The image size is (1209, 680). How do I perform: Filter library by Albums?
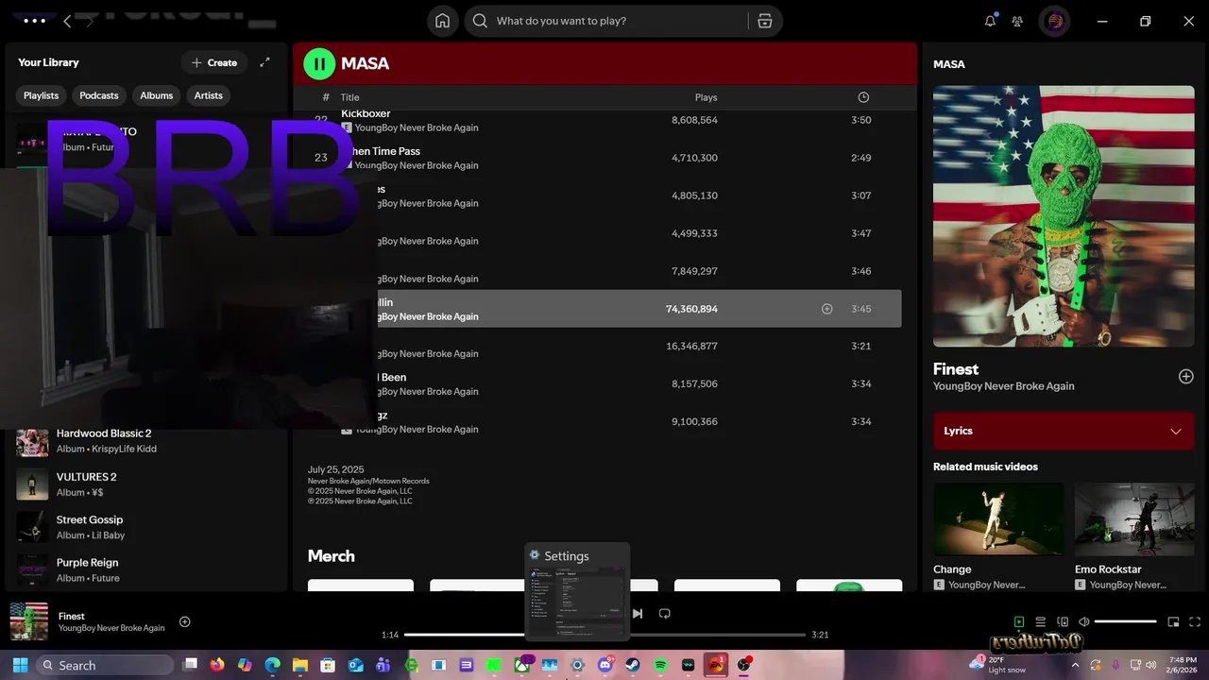(x=157, y=95)
